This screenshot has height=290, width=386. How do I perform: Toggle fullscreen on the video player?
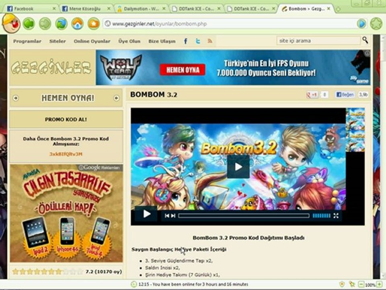click(x=336, y=216)
